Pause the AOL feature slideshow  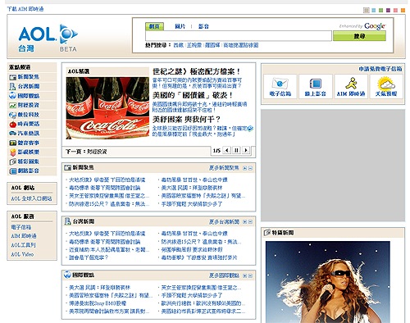(x=236, y=150)
